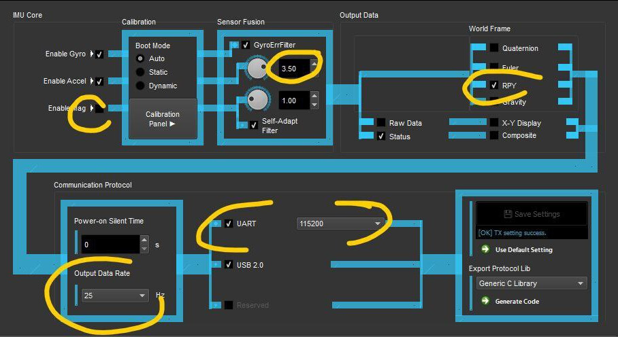Screen dimensions: 618x337
Task: Uncheck the RPY output option
Action: 494,86
